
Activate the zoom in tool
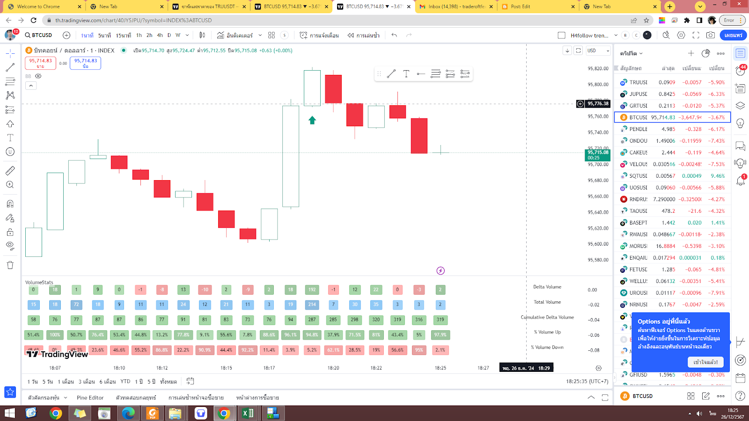(x=10, y=185)
